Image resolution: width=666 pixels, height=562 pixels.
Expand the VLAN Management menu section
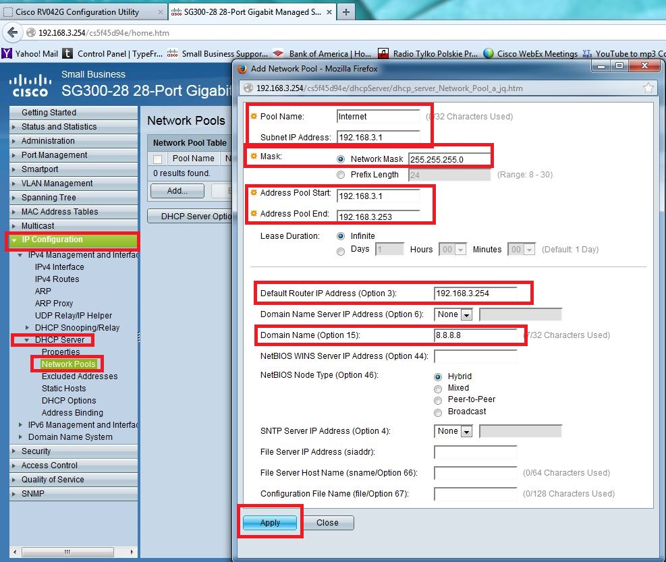14,184
